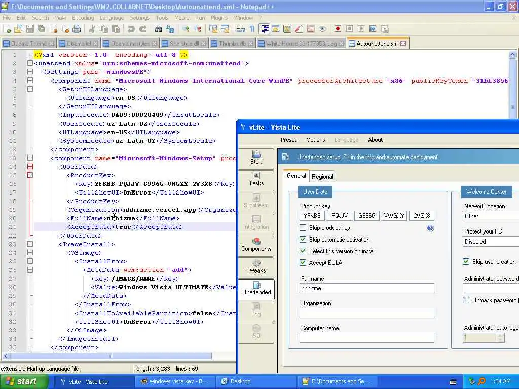Click the Save All toolbar icon
This screenshot has height=389, width=519.
pyautogui.click(x=42, y=29)
